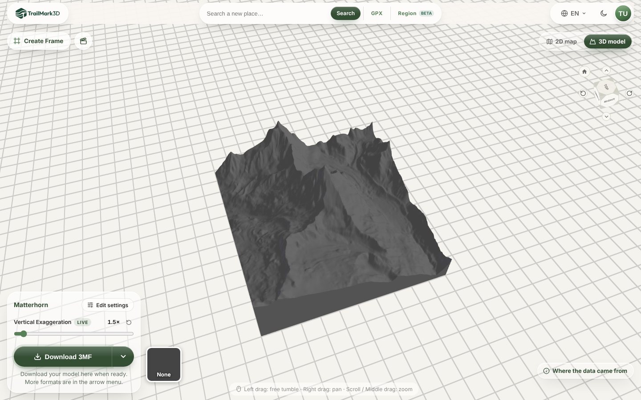641x400 pixels.
Task: Toggle dark mode moon icon
Action: pos(604,13)
